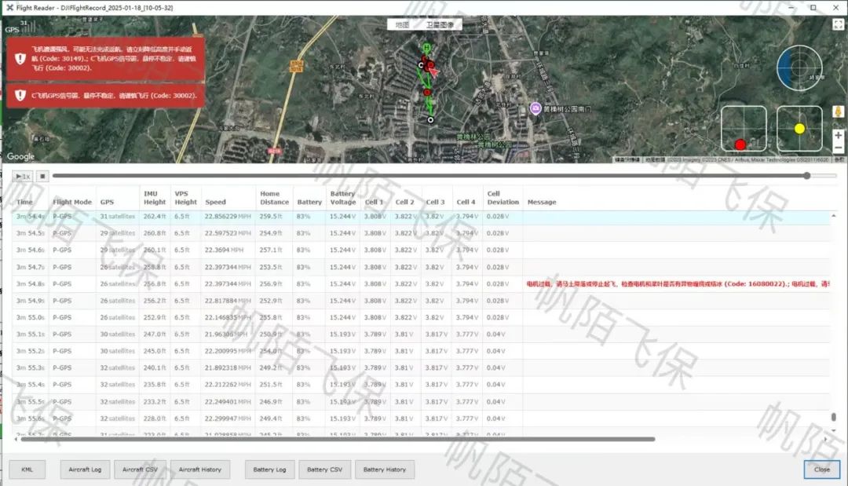The image size is (848, 486).
Task: Click the compass heading indicator
Action: point(799,68)
